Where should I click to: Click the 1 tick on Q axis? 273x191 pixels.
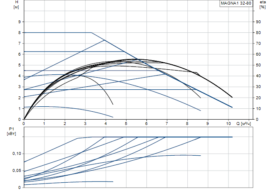tap(44, 123)
